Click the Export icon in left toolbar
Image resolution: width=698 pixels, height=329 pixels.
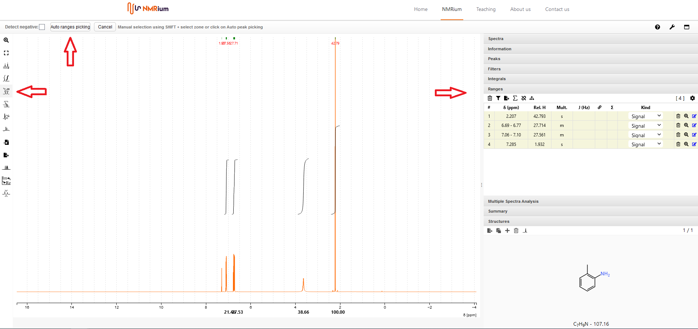[6, 155]
